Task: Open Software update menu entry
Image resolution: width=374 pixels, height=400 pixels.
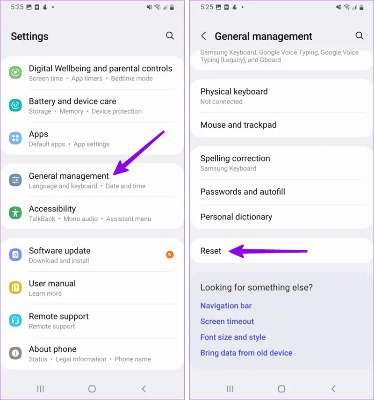Action: point(92,255)
